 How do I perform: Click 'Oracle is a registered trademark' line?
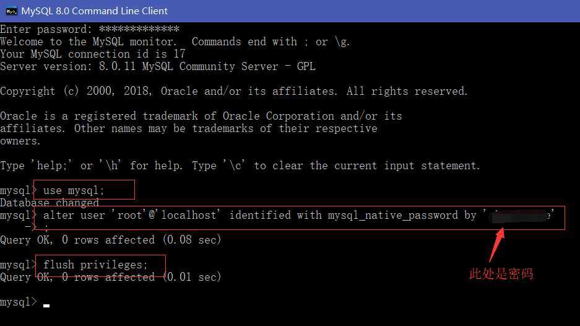click(201, 116)
